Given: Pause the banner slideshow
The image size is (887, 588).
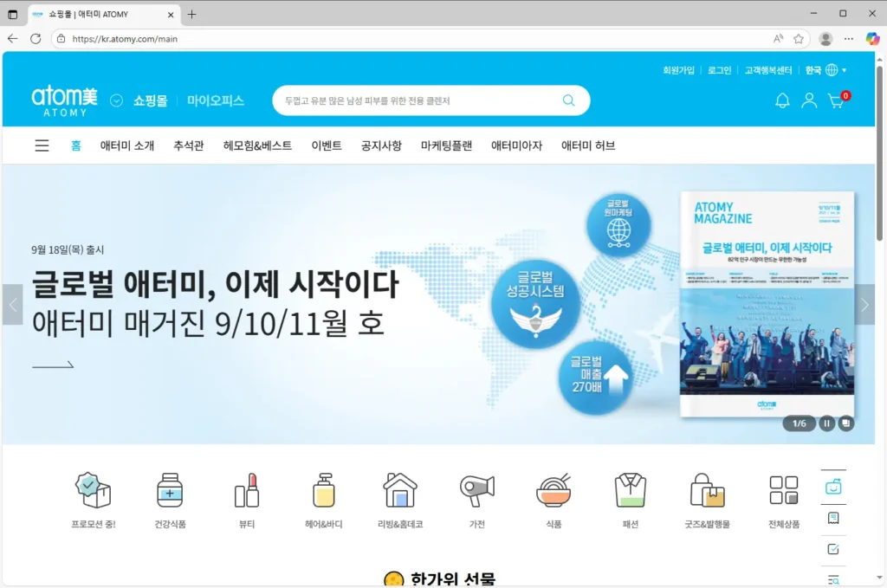Looking at the screenshot, I should click(x=825, y=423).
